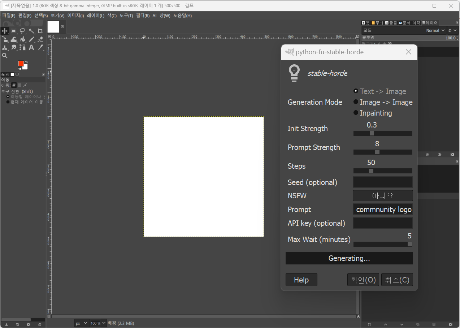The width and height of the screenshot is (460, 328).
Task: Select the Color Picker eyedropper tool
Action: point(40,47)
